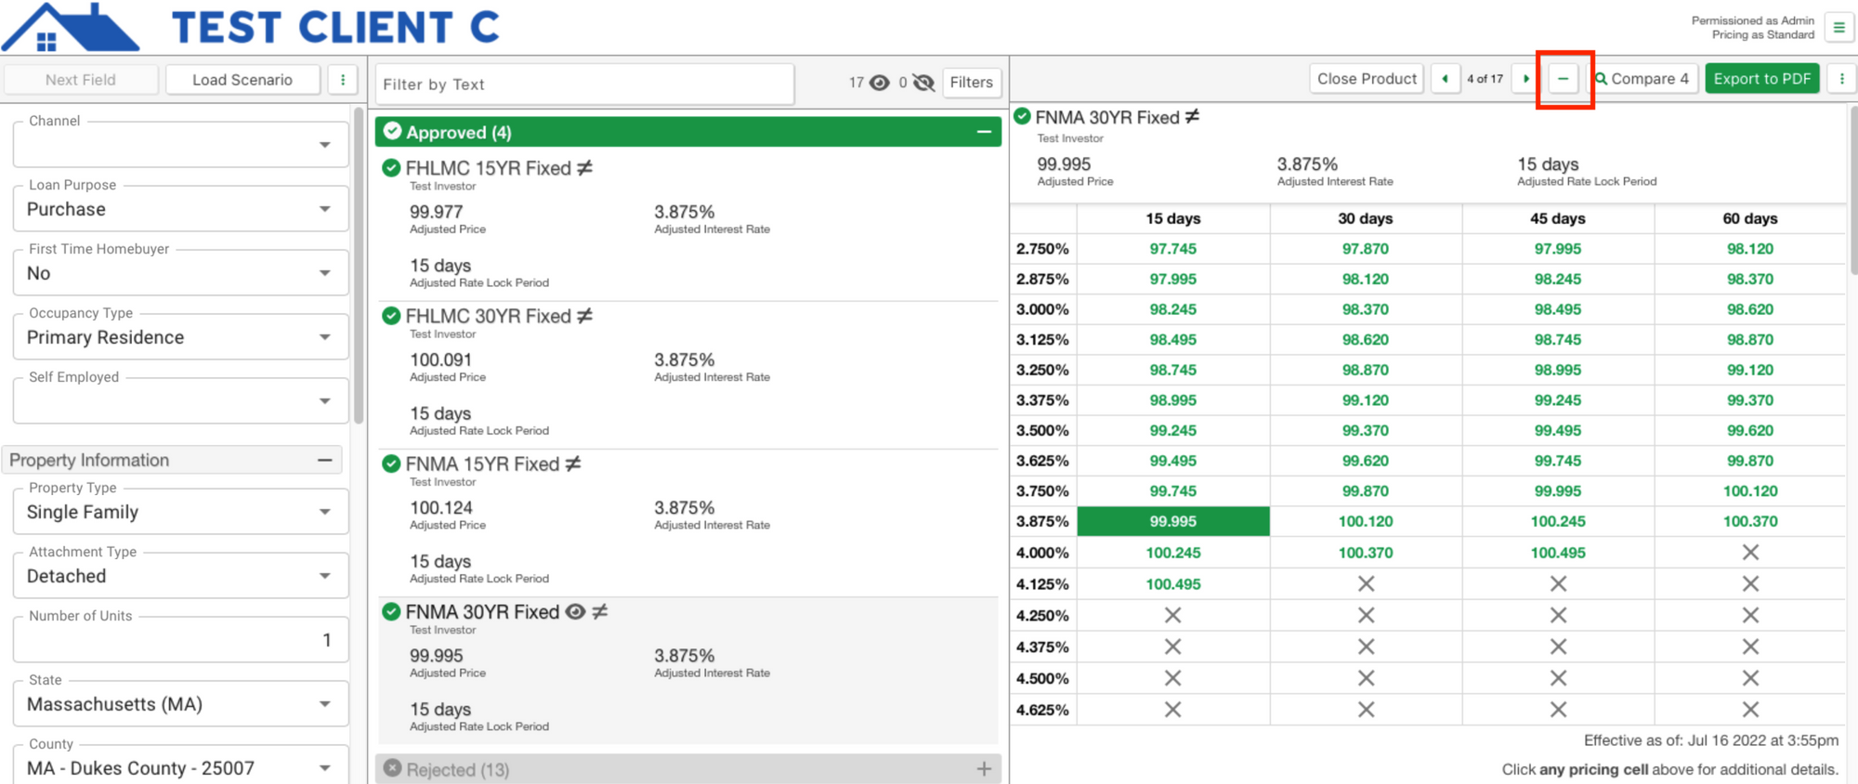
Task: Go to next product arrow
Action: coord(1525,79)
